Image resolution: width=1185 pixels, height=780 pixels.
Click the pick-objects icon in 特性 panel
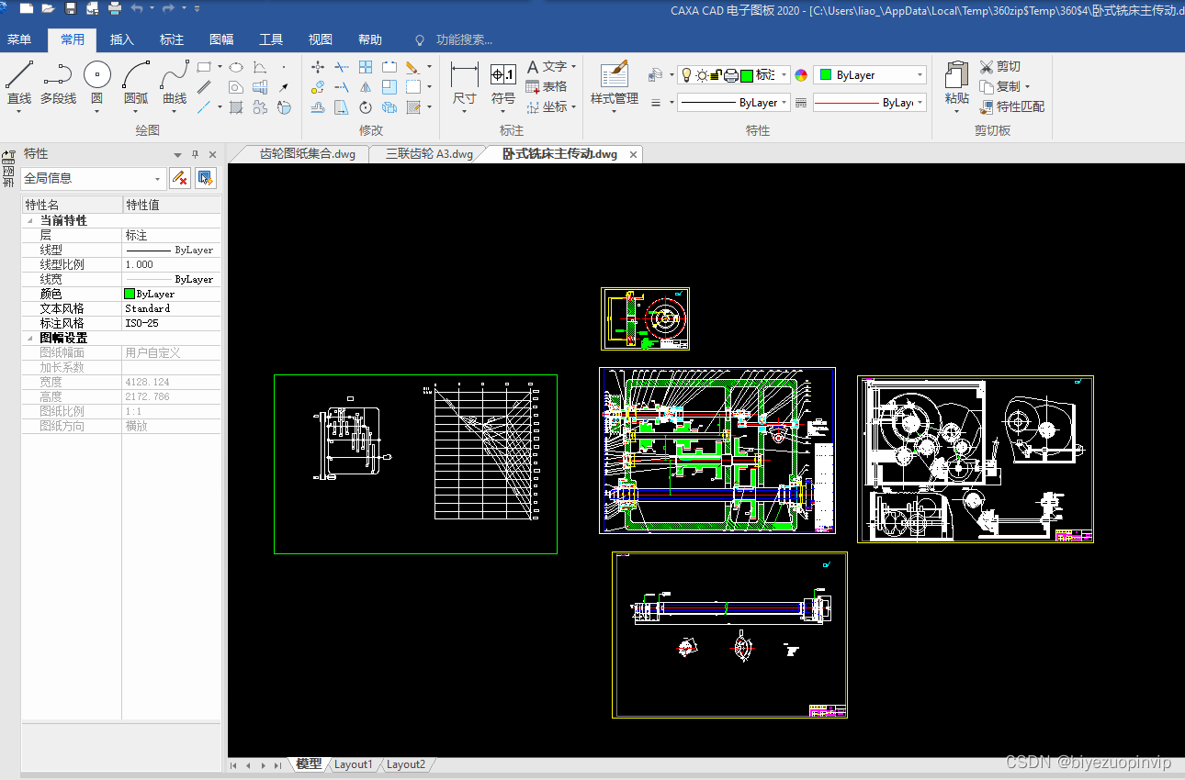[205, 178]
